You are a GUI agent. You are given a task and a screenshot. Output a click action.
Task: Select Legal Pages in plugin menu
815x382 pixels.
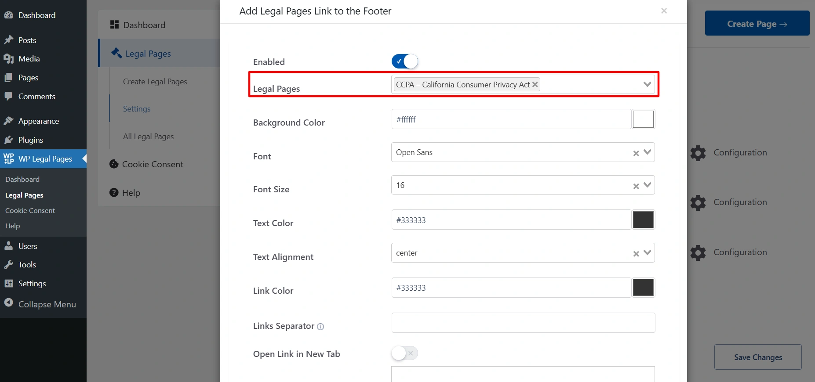click(x=159, y=53)
